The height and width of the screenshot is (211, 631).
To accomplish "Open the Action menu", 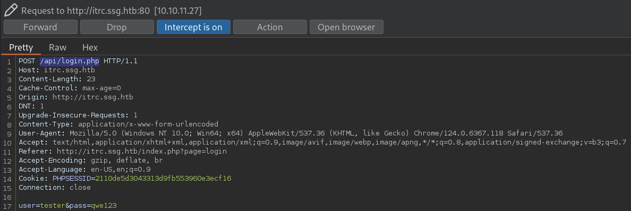I will point(270,27).
